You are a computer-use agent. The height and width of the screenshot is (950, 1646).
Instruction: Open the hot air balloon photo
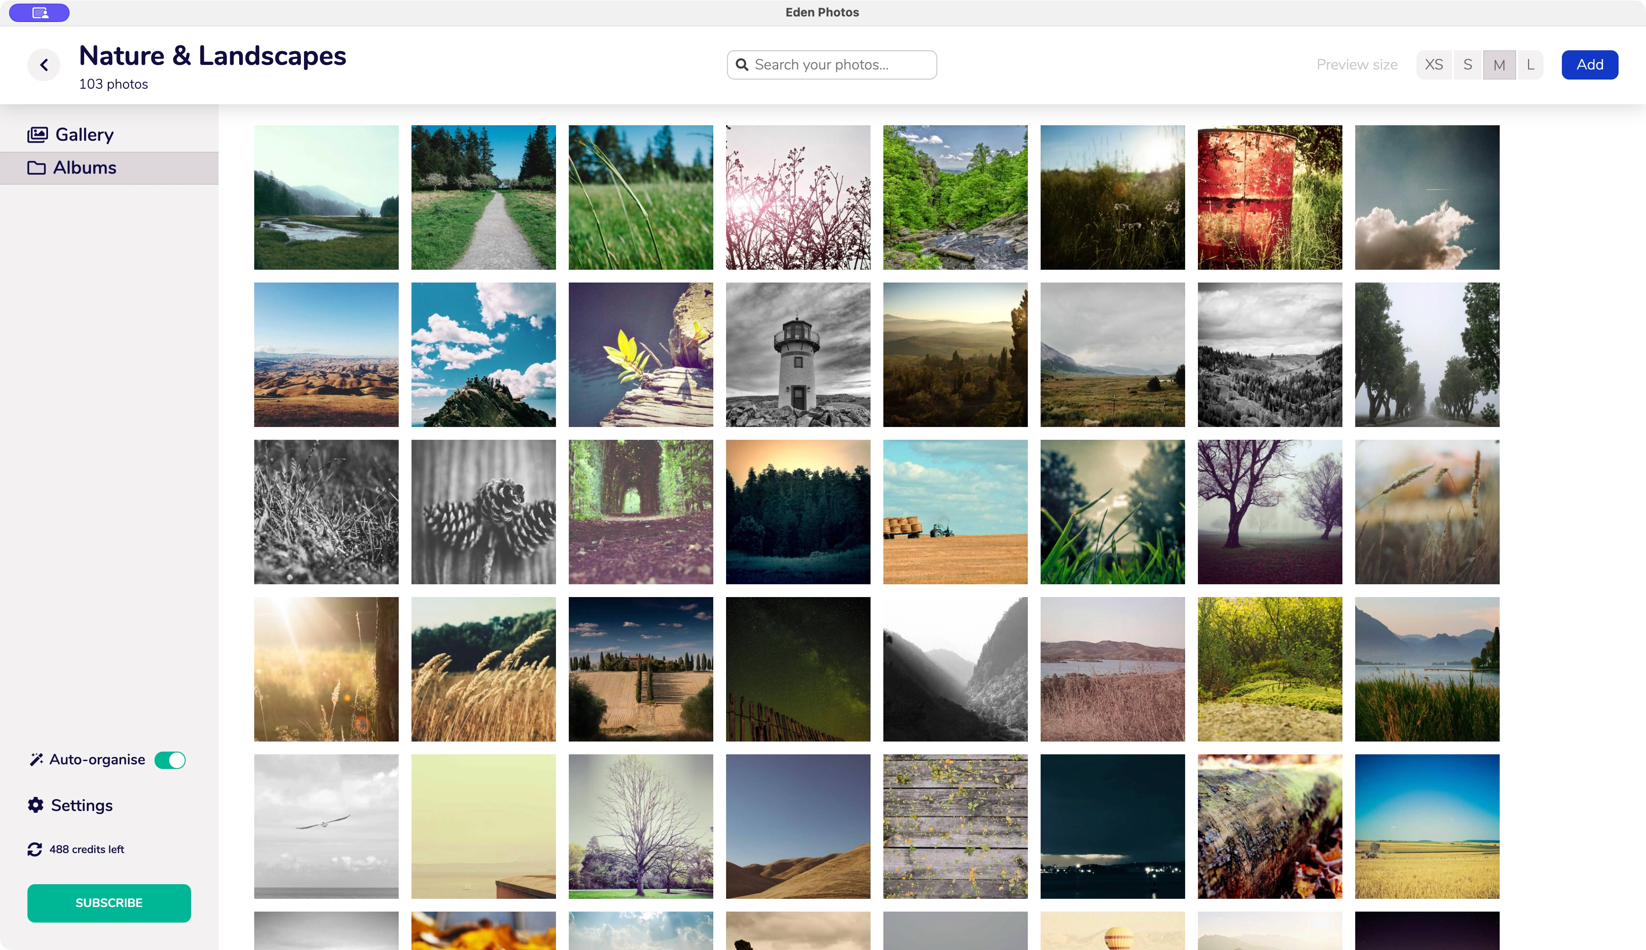click(x=1112, y=930)
